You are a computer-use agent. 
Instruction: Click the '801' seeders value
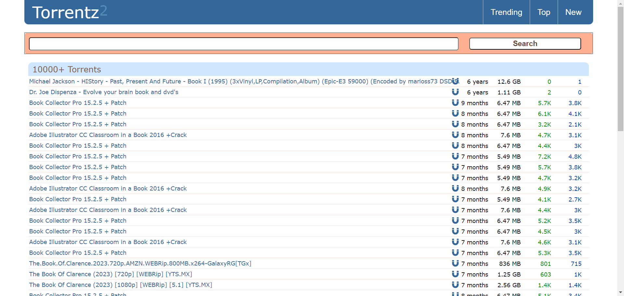[546, 264]
